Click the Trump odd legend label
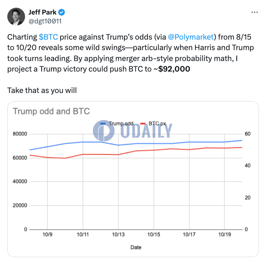This screenshot has height=262, width=265. click(121, 123)
